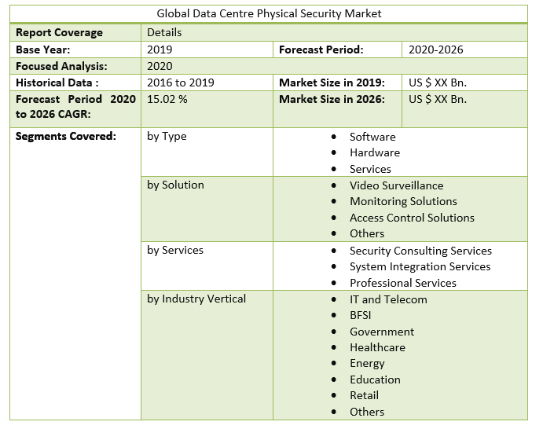Select the Segments Covered label
The height and width of the screenshot is (429, 543).
pos(66,136)
